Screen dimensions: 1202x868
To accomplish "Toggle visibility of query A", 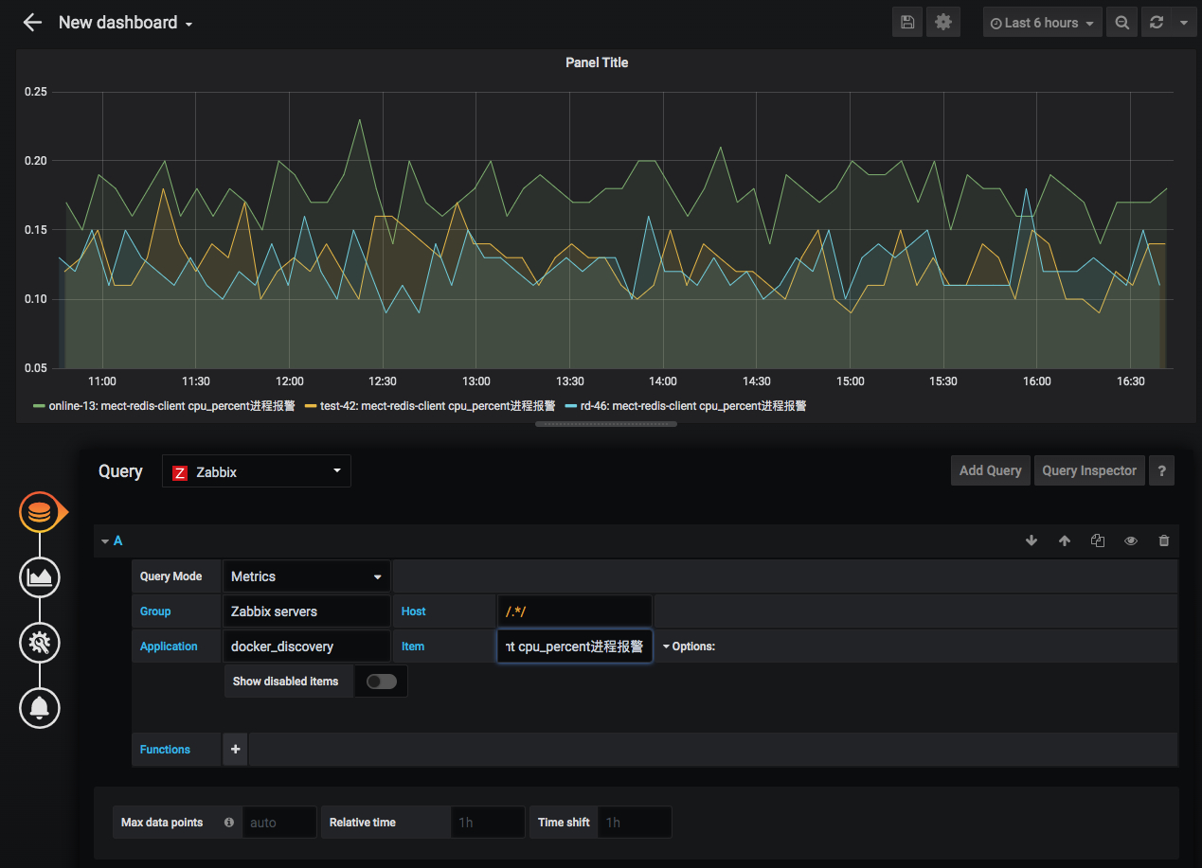I will click(1131, 540).
